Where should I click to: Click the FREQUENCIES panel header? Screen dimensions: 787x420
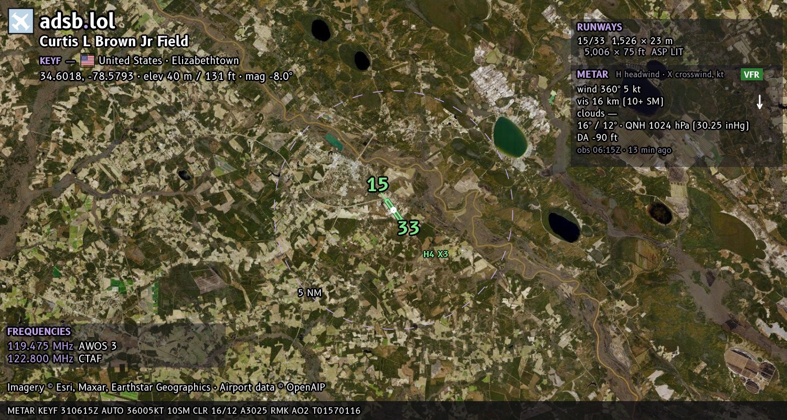point(39,332)
